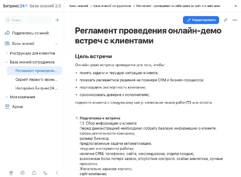This screenshot has height=177, width=241.
Task: Click the Цель встречи heading
Action: coord(93,56)
